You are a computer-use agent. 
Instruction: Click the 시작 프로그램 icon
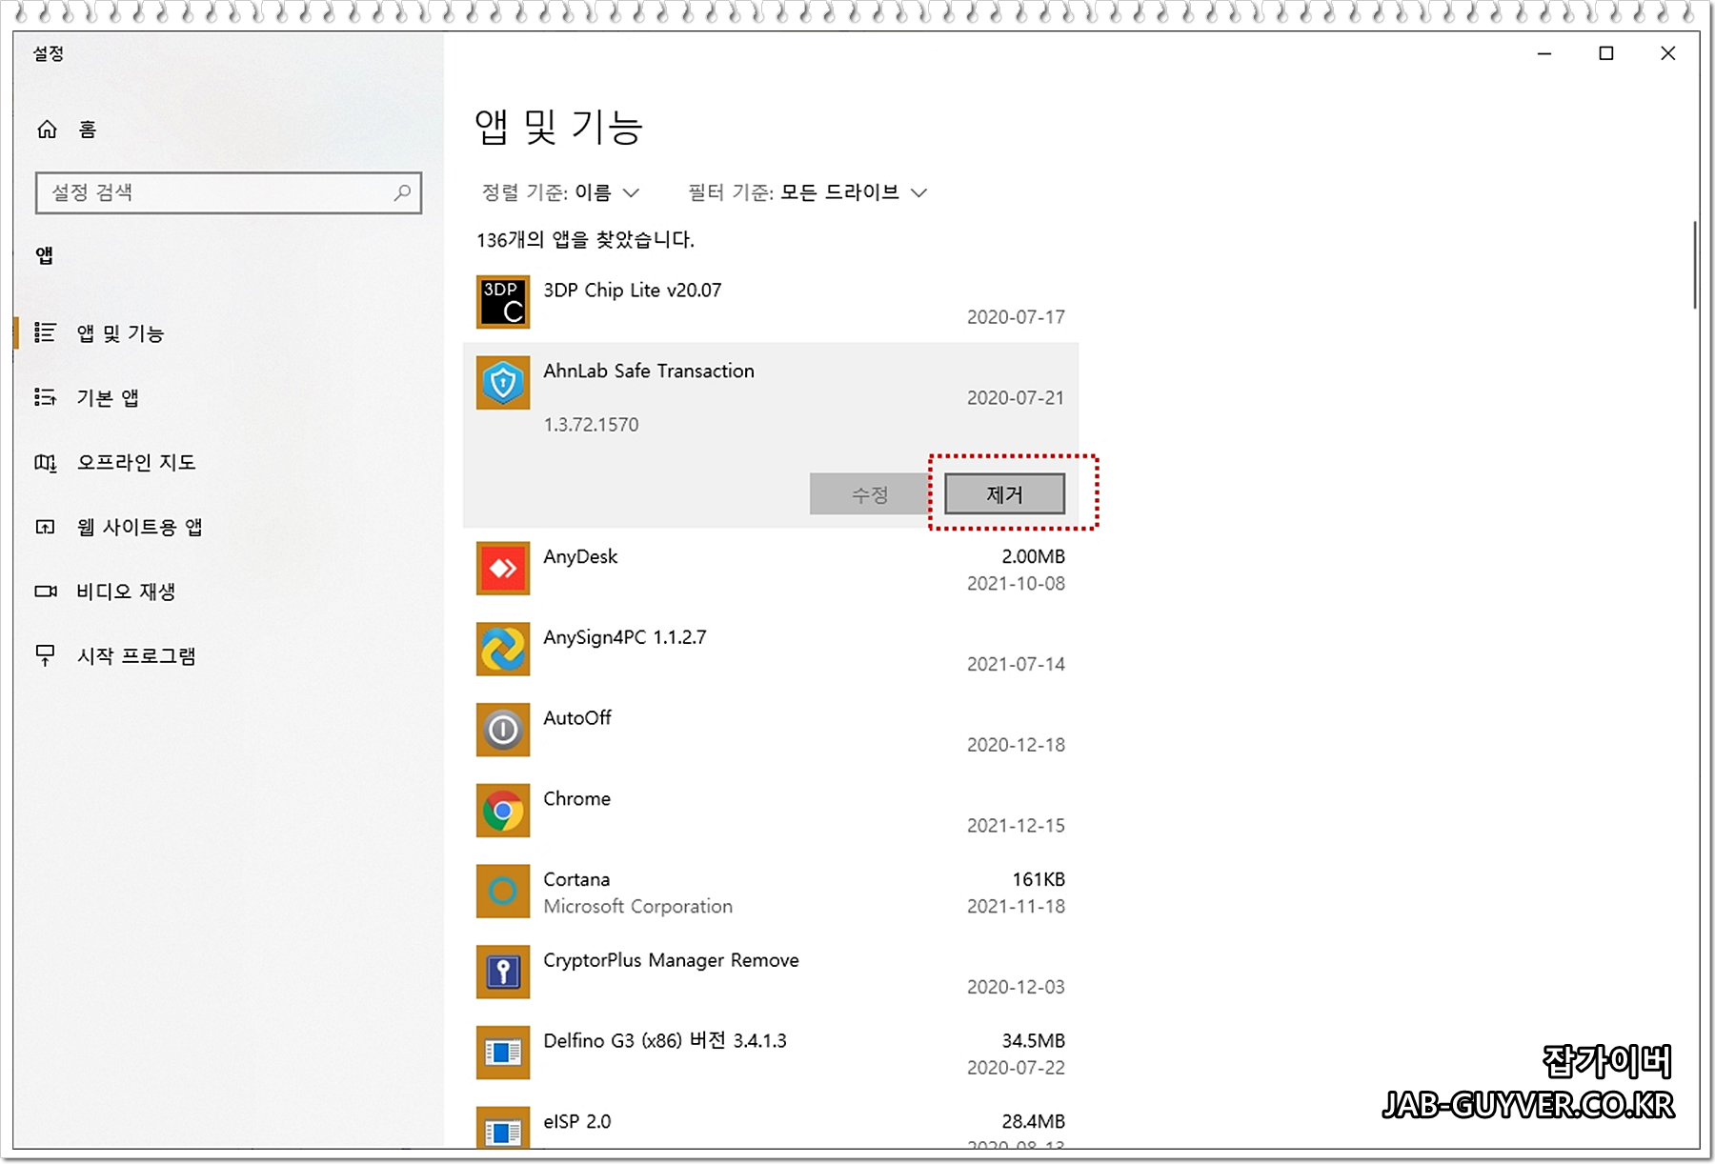[x=45, y=655]
